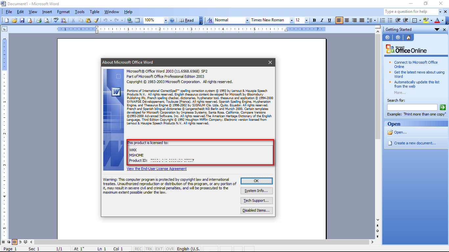Image resolution: width=449 pixels, height=252 pixels.
Task: View the End-User License Agreement link
Action: (156, 169)
